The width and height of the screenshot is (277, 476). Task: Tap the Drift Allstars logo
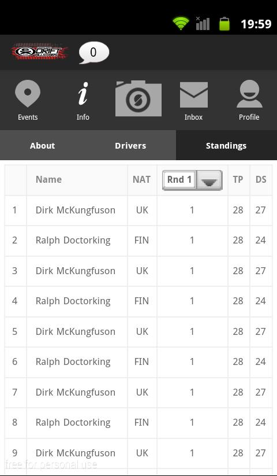coord(40,51)
